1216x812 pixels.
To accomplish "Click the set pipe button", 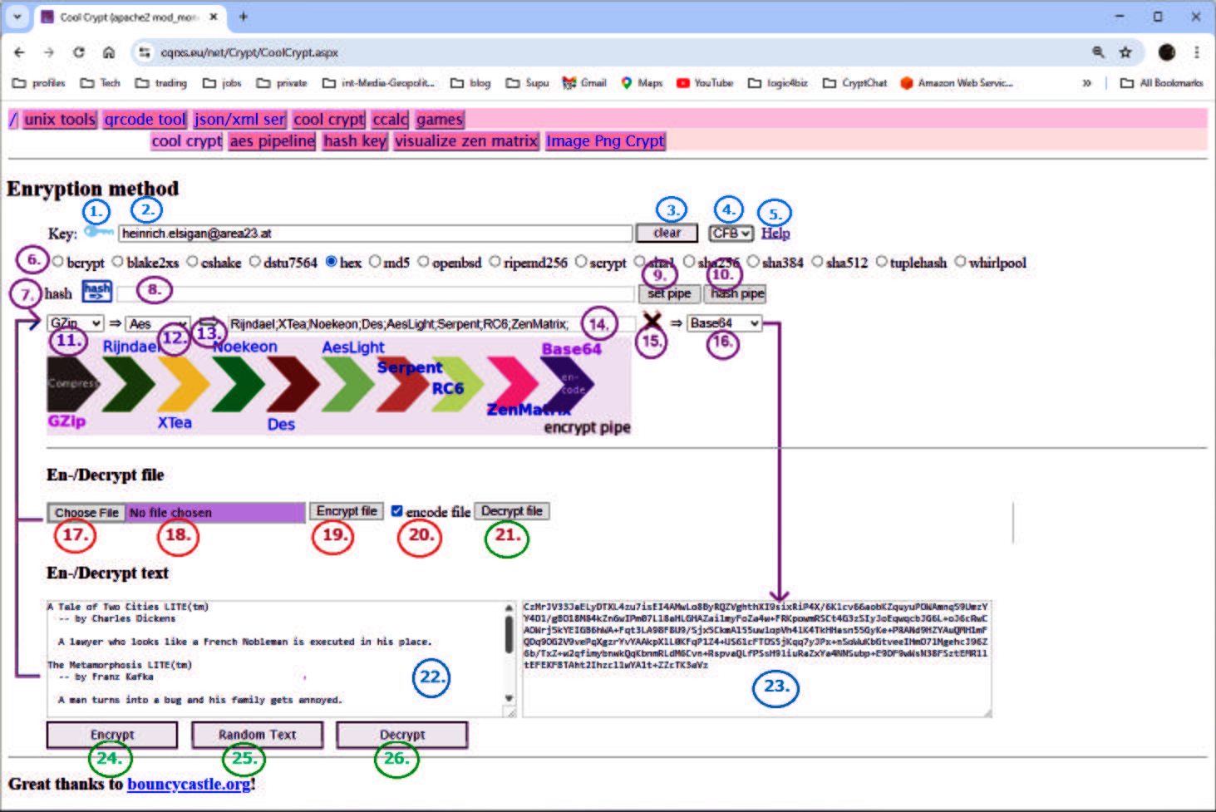I will 669,293.
